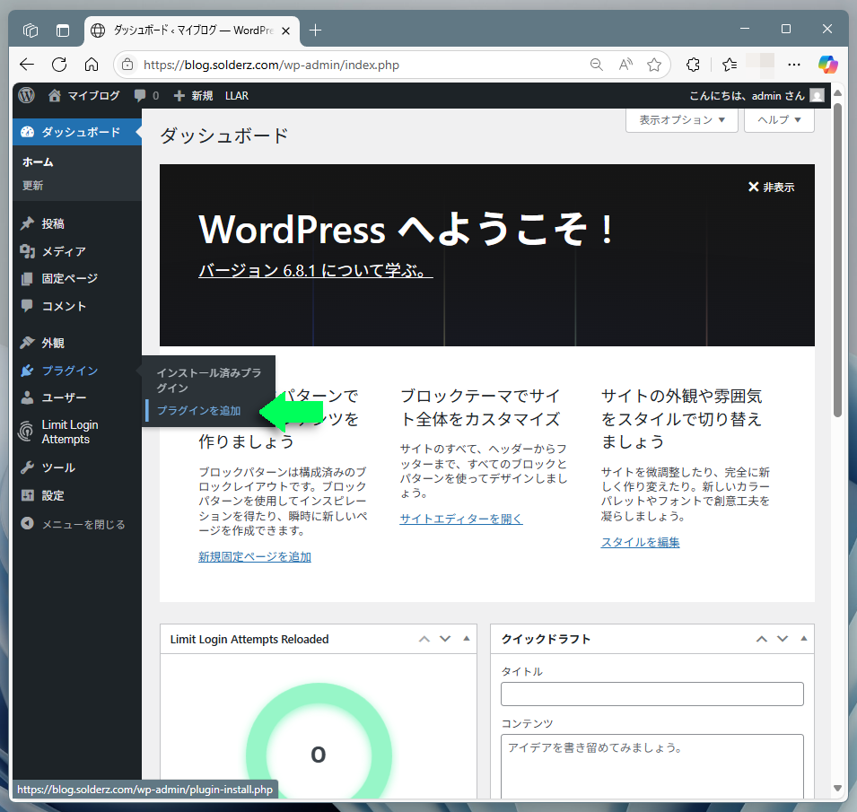Hide the welcome panel via 非表示
The image size is (857, 812).
click(x=771, y=187)
